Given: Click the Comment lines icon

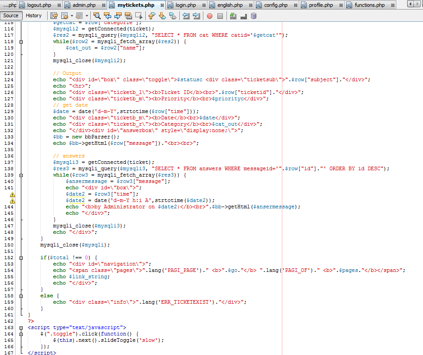Looking at the screenshot, I should point(233,16).
